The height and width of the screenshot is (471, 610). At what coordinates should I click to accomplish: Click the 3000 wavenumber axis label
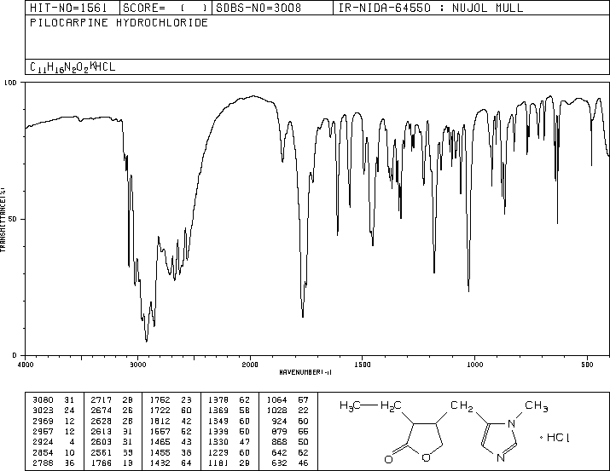137,365
